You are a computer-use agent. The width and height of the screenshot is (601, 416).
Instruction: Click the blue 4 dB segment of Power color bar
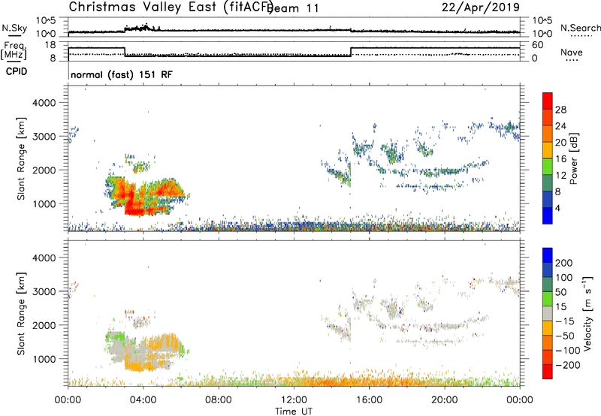pos(548,216)
